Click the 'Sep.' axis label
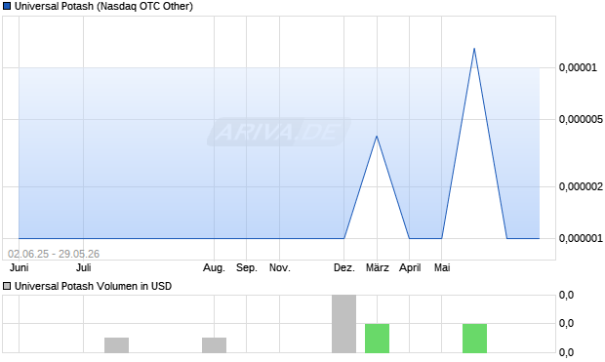This screenshot has height=362, width=605. [x=247, y=267]
